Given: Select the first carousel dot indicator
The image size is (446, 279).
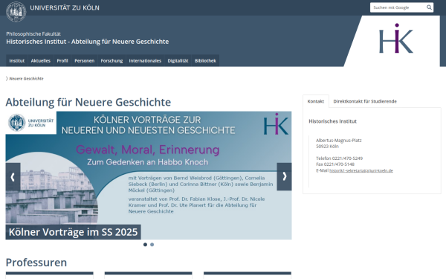Looking at the screenshot, I should click(x=145, y=245).
